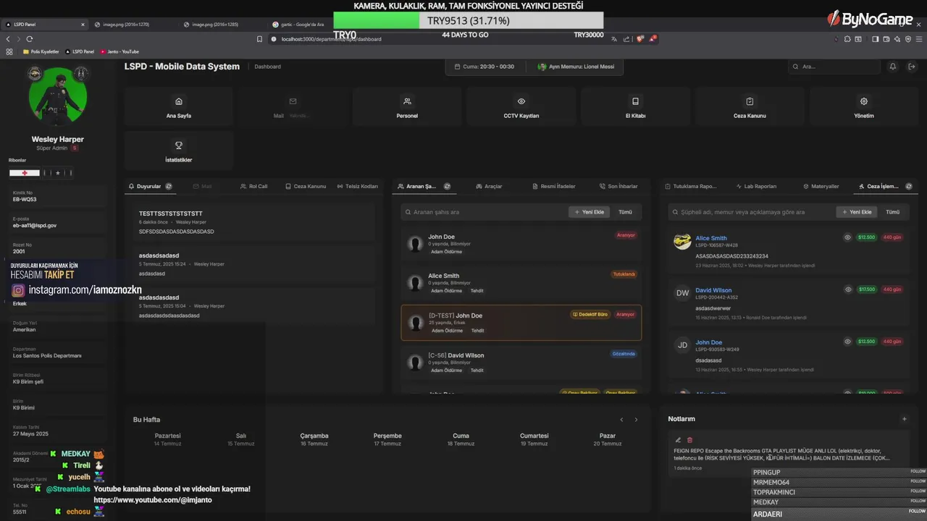Click the Tutuklandı status badge
Viewport: 927px width, 521px height.
tap(624, 274)
